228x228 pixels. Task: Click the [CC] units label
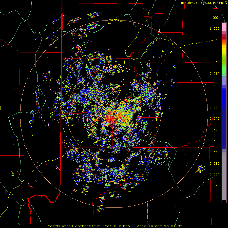(x=216, y=17)
